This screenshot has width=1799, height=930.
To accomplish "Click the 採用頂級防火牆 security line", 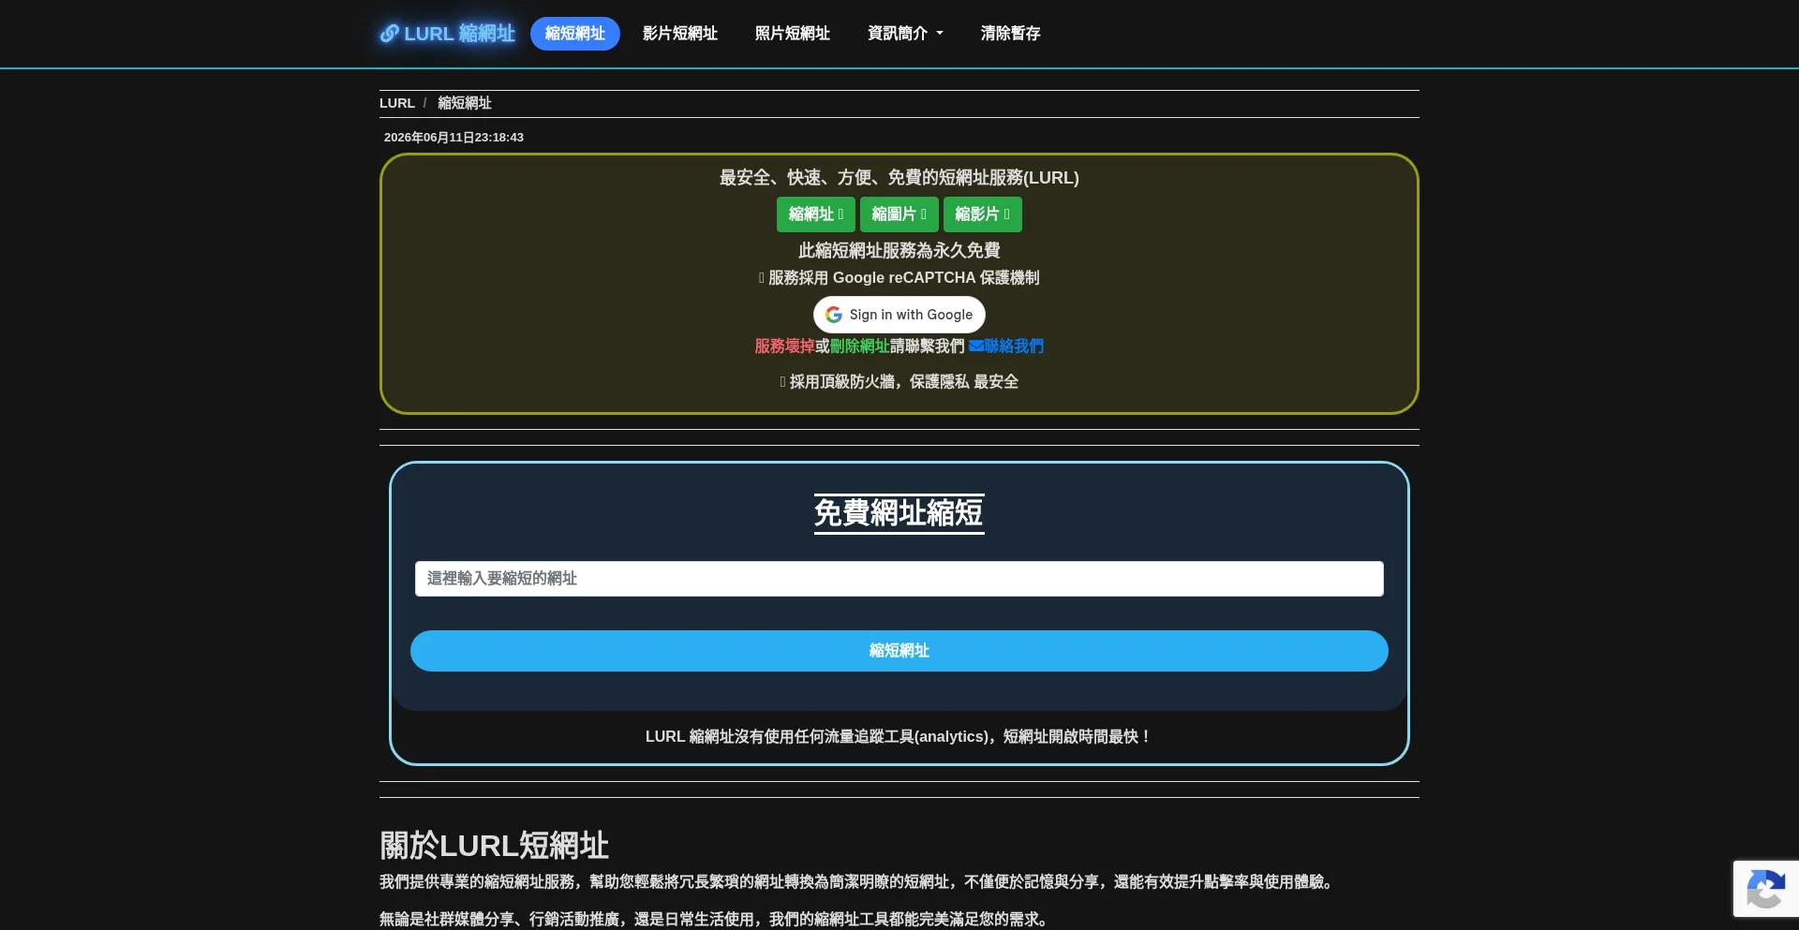I will pos(899,382).
